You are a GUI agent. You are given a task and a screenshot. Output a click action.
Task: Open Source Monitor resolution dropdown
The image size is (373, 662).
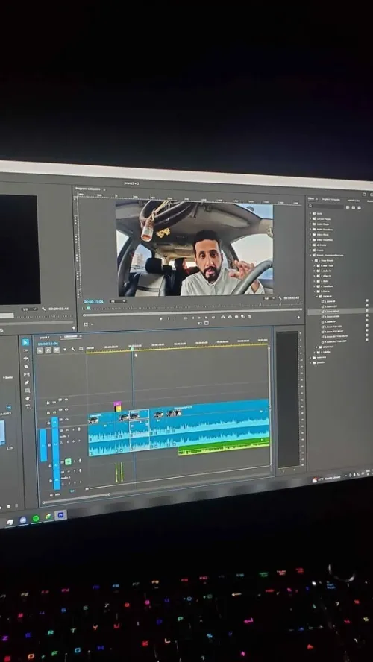pos(30,309)
